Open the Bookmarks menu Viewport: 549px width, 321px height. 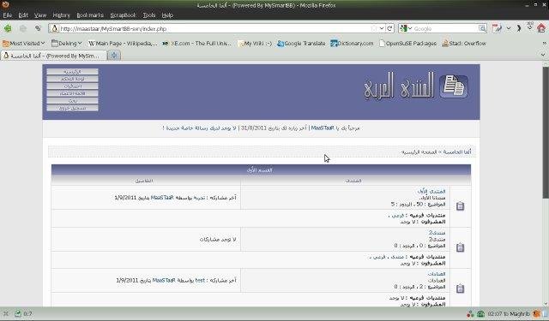point(90,15)
